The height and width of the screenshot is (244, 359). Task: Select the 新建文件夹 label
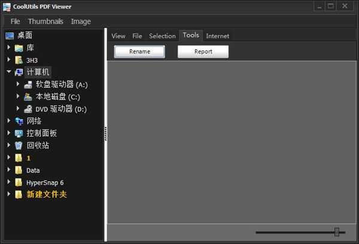(47, 194)
